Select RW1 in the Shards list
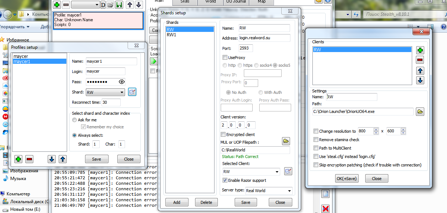This screenshot has width=447, height=213. pos(172,35)
